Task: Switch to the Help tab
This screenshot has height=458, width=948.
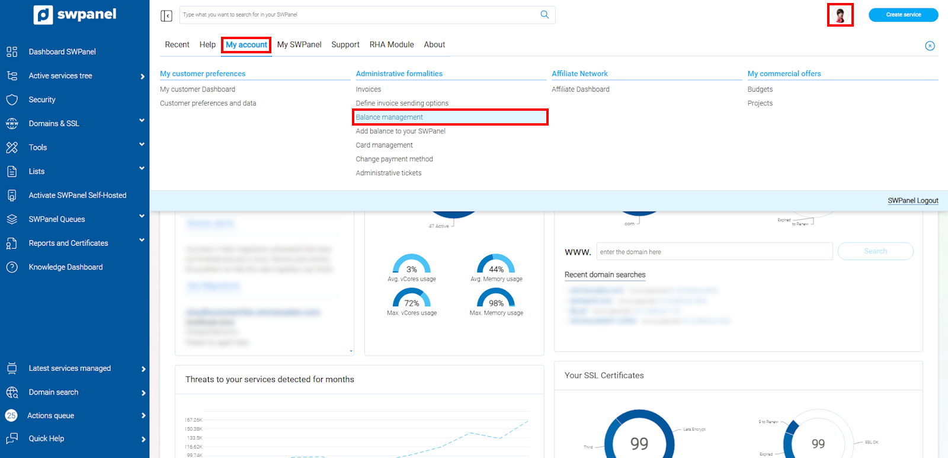Action: [x=207, y=44]
